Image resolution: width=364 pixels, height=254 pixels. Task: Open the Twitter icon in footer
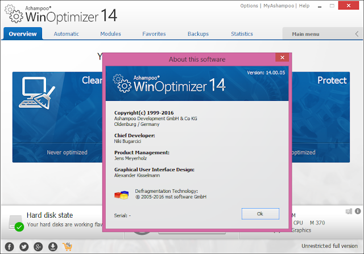click(x=24, y=247)
